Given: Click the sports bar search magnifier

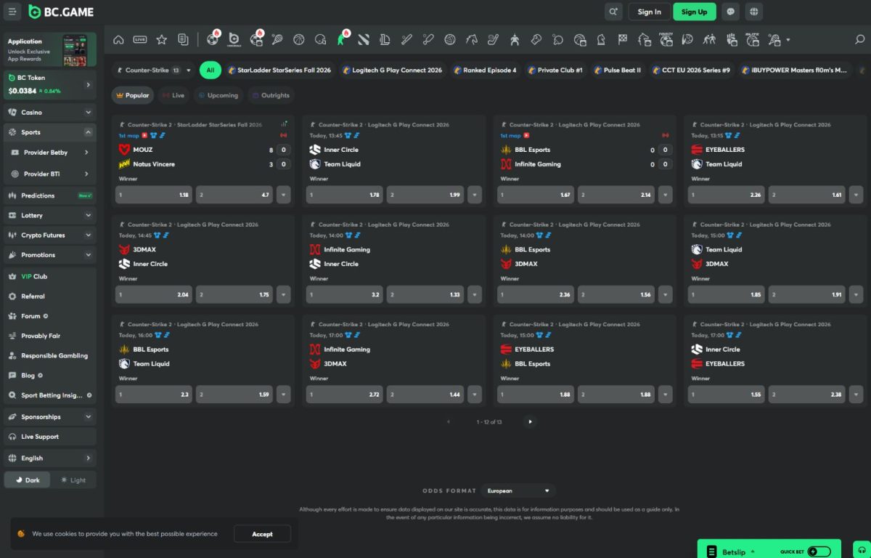Looking at the screenshot, I should pos(859,39).
